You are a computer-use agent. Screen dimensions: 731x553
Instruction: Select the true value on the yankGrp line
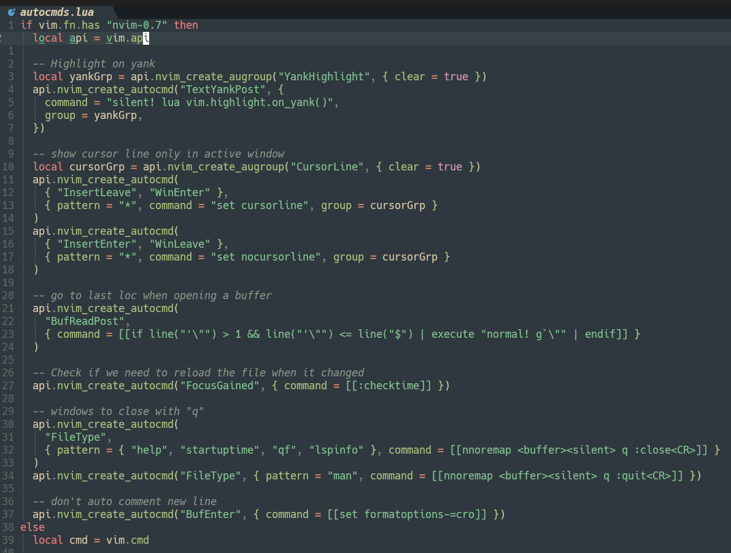[x=455, y=76]
